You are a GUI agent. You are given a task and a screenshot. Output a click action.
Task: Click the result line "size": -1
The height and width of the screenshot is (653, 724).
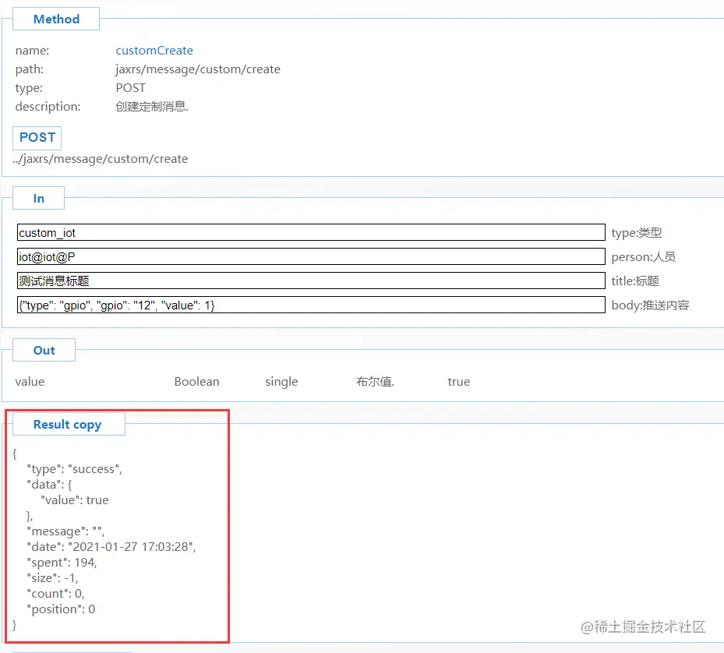point(53,578)
